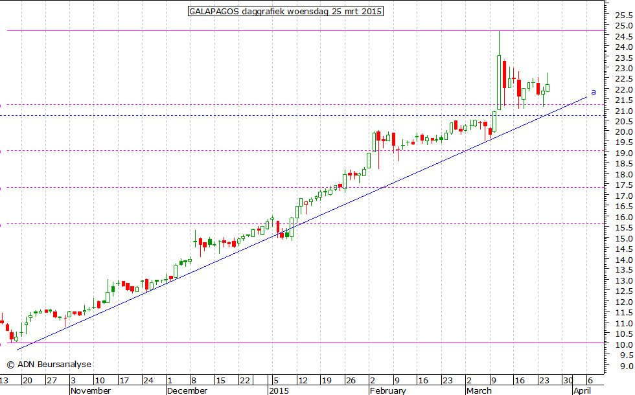
Task: Click date label 6 above April
Action: (x=590, y=381)
